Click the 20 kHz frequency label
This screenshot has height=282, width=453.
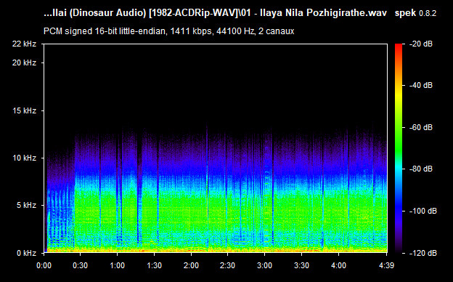coord(24,63)
